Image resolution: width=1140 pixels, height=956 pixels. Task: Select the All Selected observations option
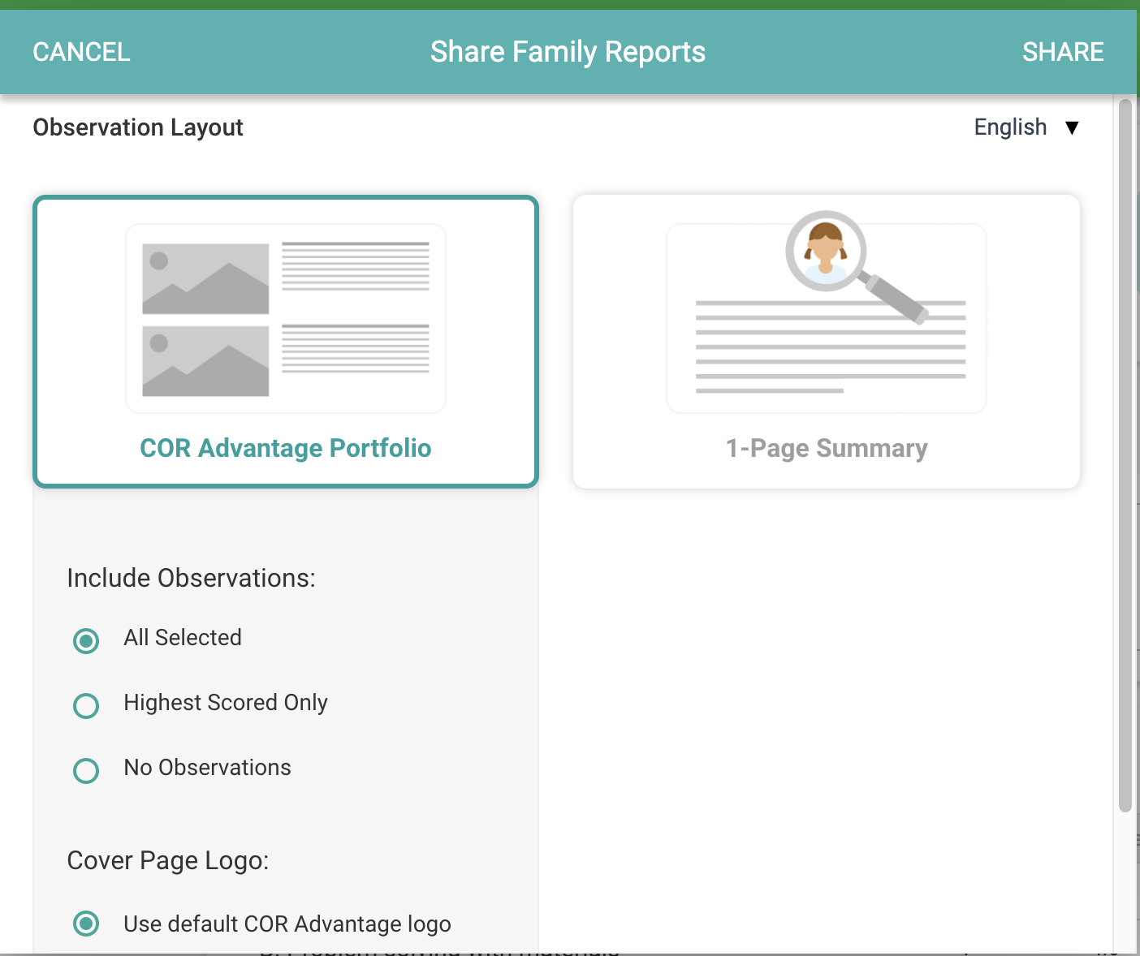point(86,641)
